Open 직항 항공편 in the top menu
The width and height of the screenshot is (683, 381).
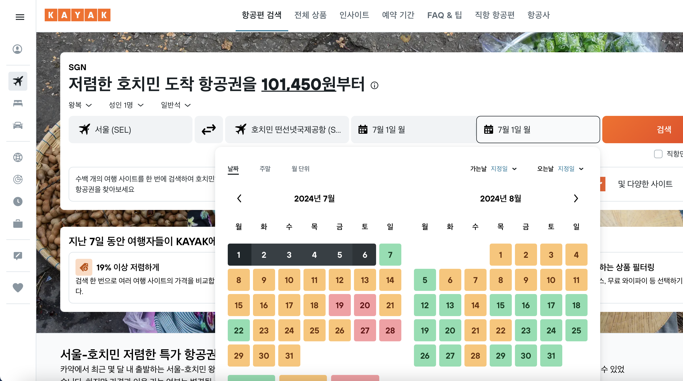tap(494, 15)
